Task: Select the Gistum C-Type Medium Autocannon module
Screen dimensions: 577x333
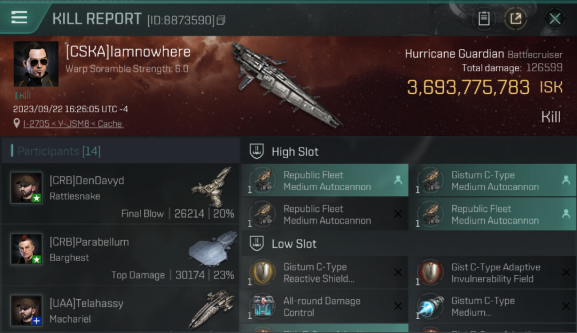Action: tap(497, 181)
